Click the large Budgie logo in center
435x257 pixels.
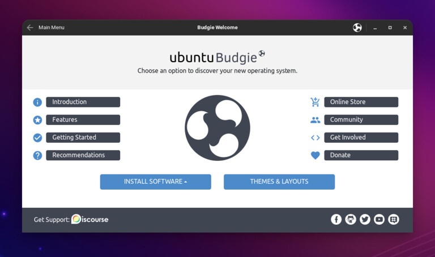pyautogui.click(x=217, y=128)
